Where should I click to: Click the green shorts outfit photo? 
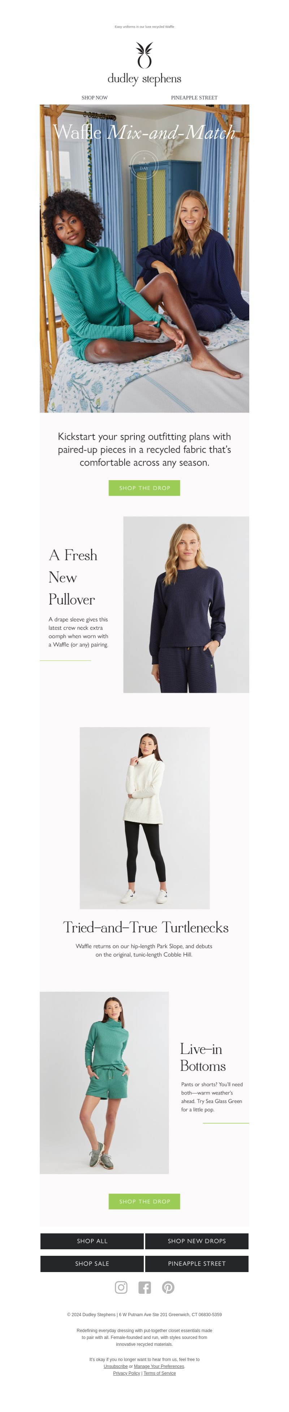(104, 1083)
